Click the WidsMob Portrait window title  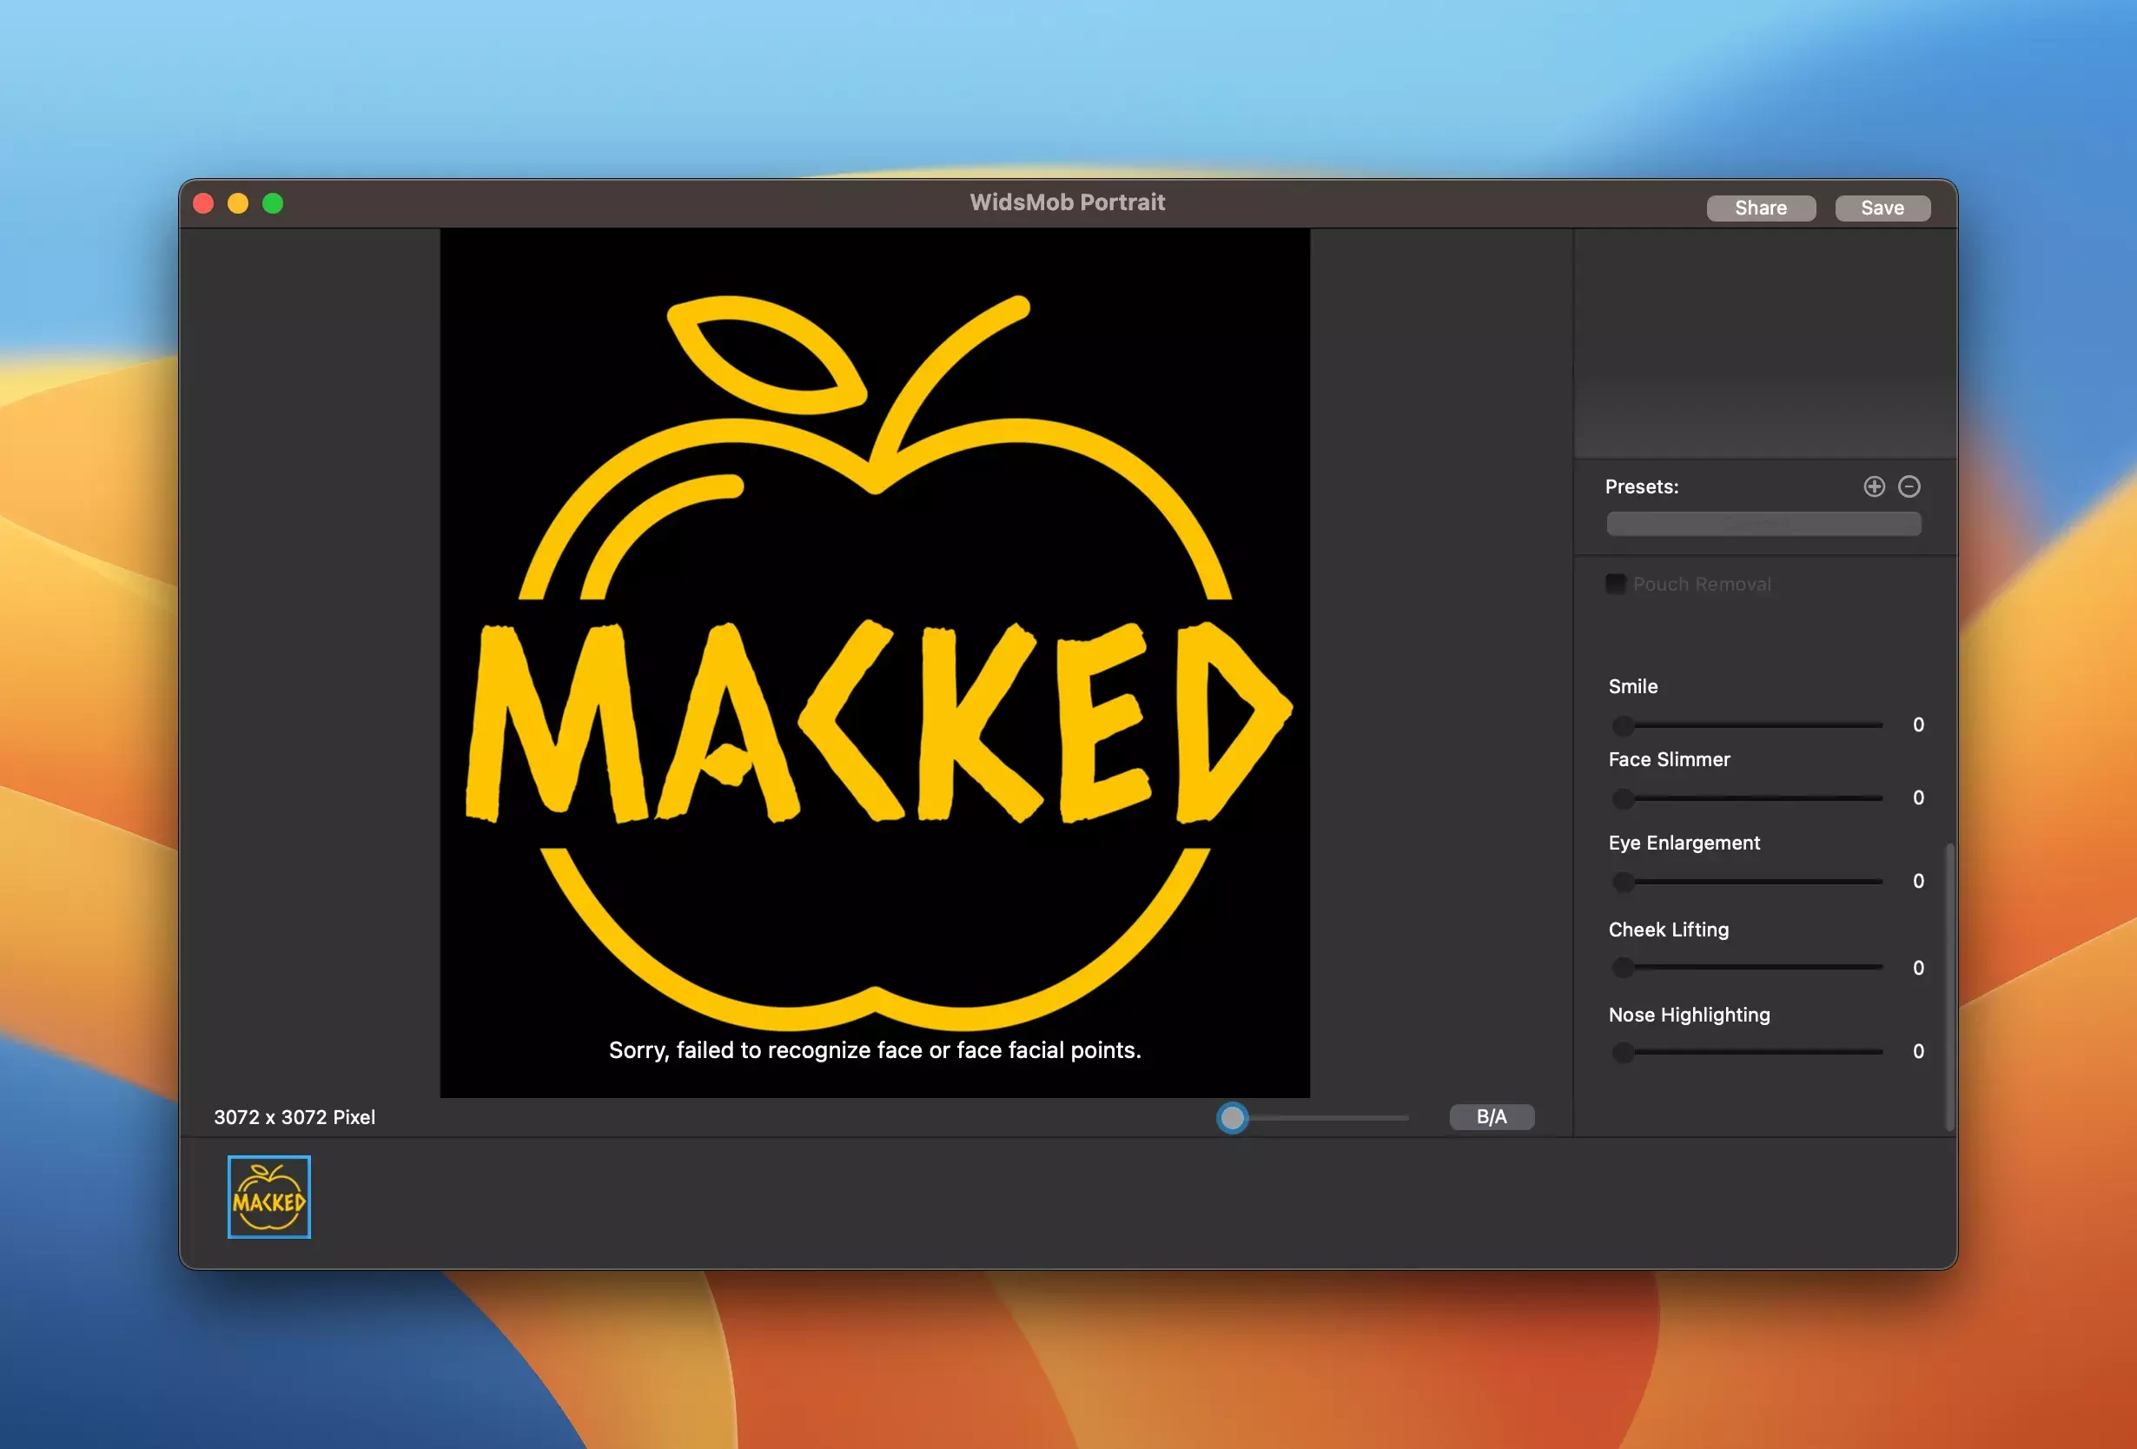[1067, 202]
